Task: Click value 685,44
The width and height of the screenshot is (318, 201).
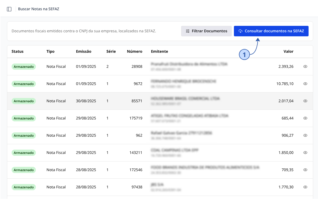Action: click(288, 118)
